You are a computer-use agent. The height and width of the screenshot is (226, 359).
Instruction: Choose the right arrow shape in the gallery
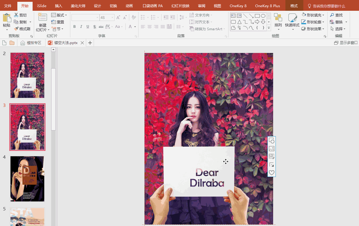pos(257,22)
